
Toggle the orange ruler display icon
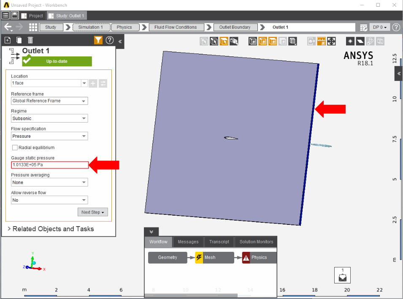coord(321,41)
